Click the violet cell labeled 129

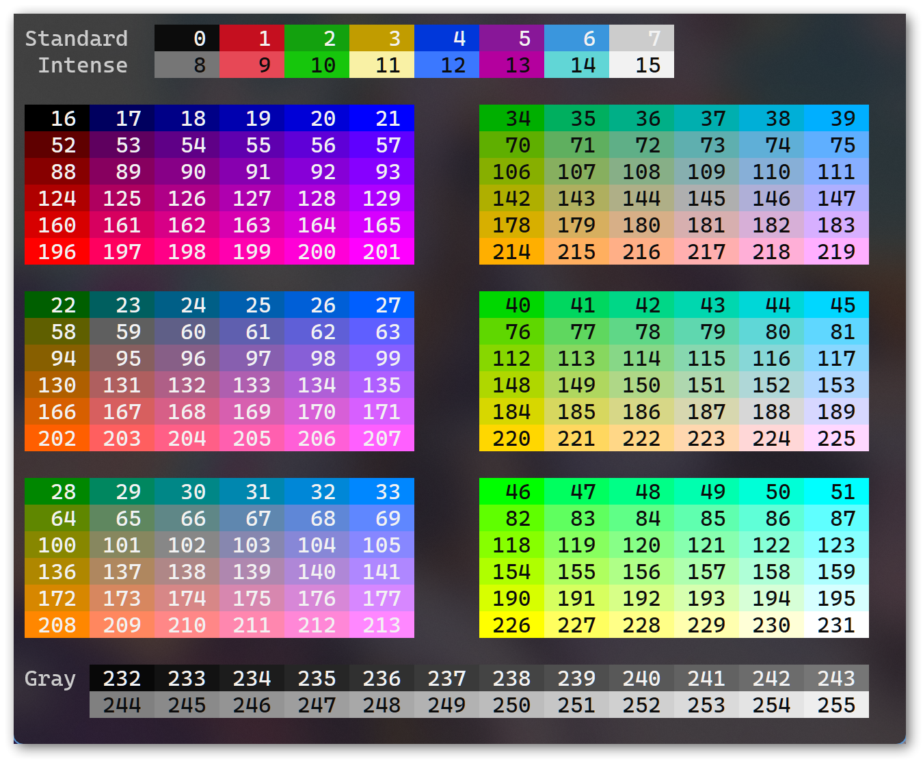(382, 198)
